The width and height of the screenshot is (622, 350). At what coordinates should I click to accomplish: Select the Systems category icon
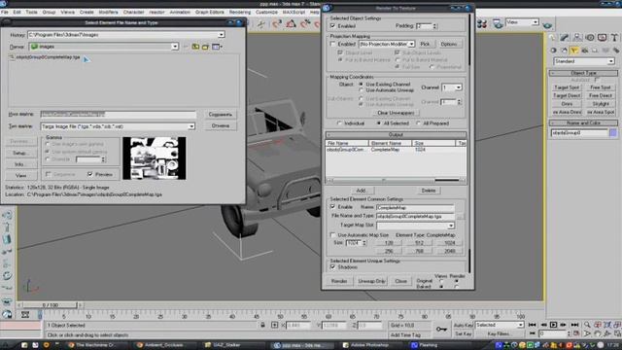pos(615,51)
